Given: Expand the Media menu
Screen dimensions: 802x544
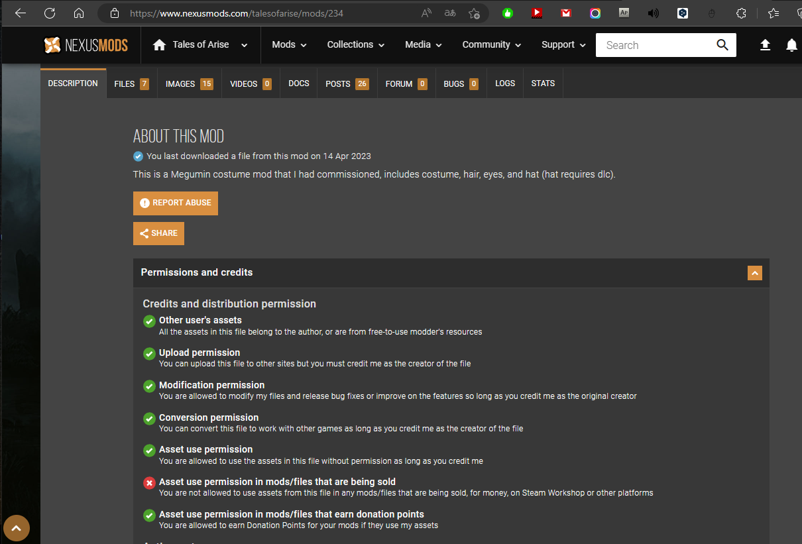Looking at the screenshot, I should click(424, 45).
